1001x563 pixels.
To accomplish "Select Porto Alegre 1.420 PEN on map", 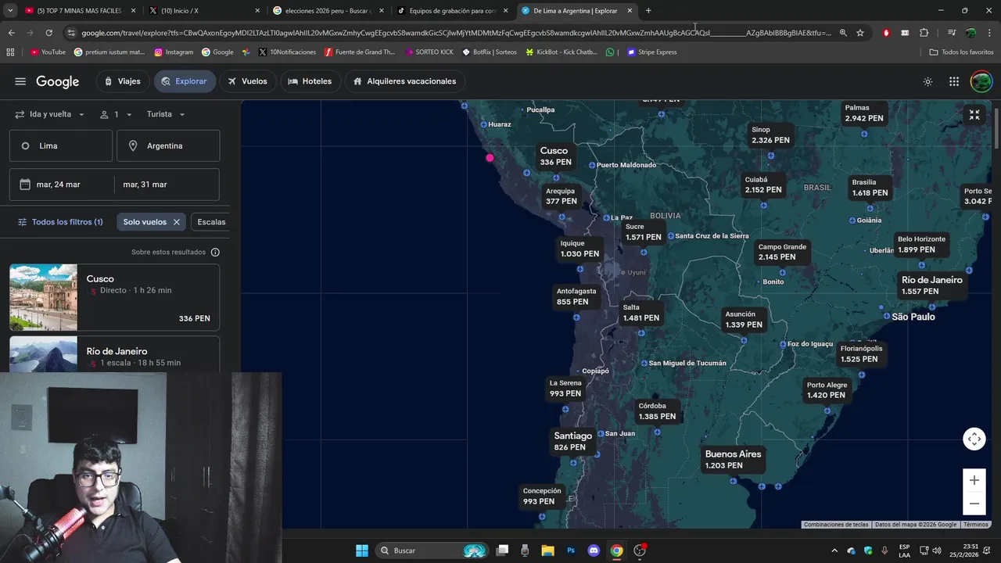I will pos(827,390).
